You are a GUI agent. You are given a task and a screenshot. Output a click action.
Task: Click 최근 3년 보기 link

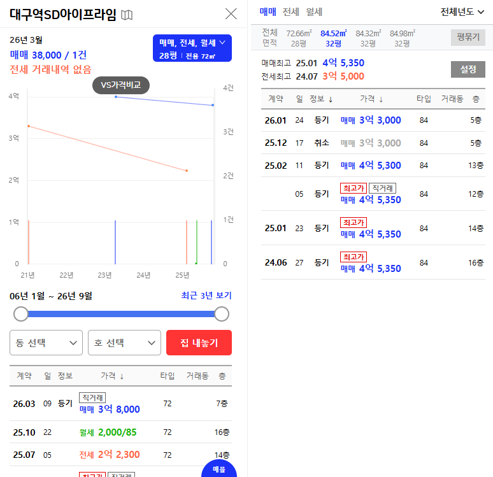pos(206,295)
